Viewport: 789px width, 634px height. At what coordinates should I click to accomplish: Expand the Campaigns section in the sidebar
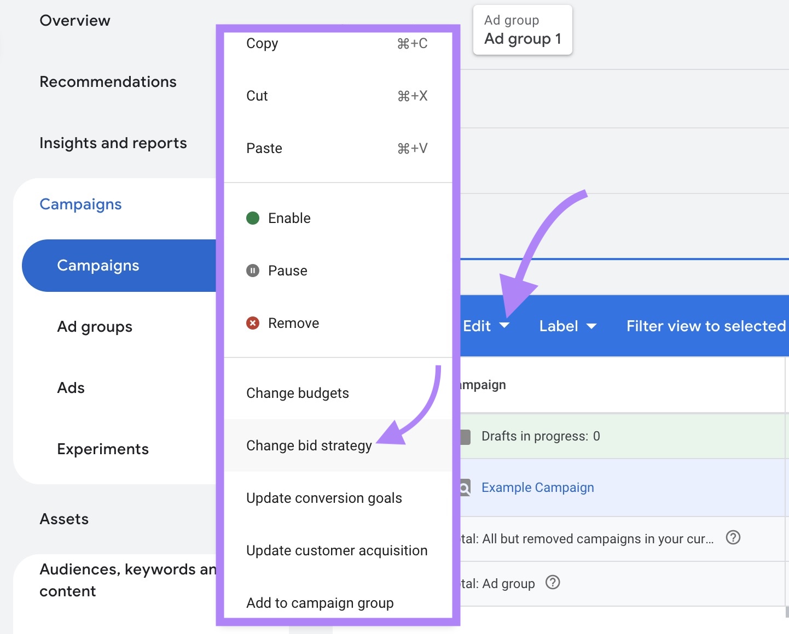click(80, 204)
